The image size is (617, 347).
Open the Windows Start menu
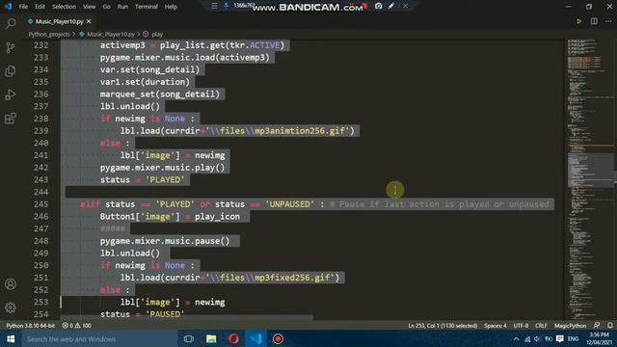tap(11, 338)
